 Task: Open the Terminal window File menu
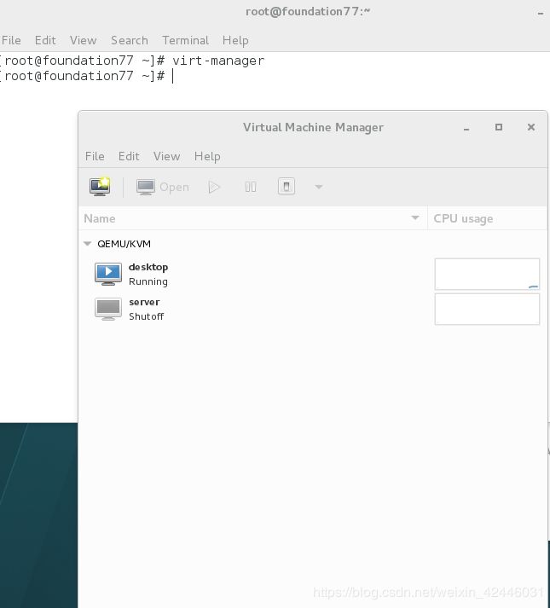(x=11, y=40)
